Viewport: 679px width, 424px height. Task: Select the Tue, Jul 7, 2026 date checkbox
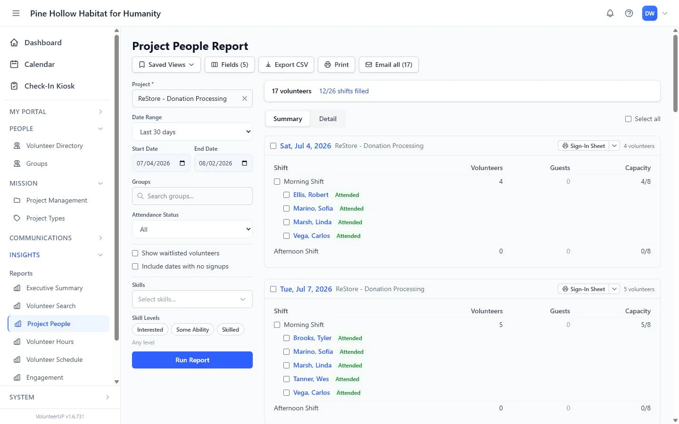pyautogui.click(x=273, y=289)
